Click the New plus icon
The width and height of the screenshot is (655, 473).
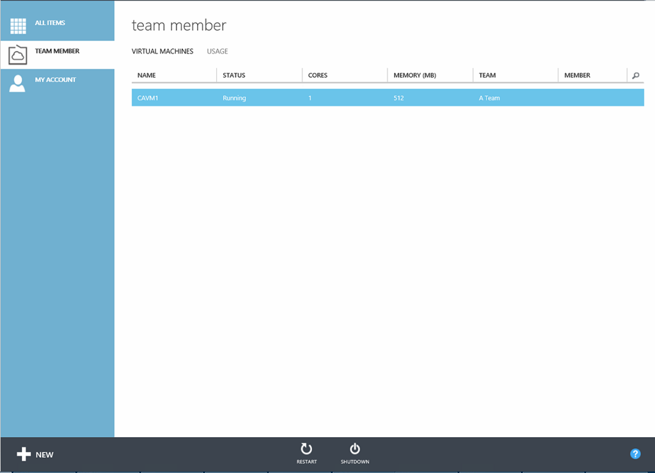[24, 454]
